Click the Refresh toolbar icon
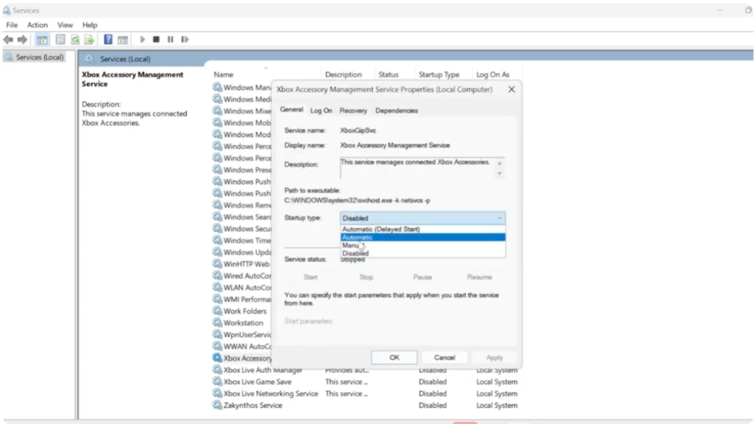 tap(75, 40)
